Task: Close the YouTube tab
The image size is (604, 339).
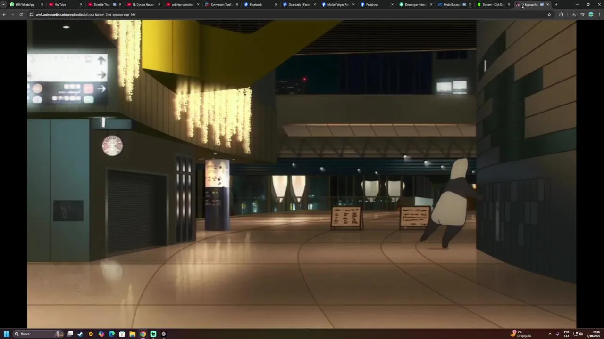Action: (x=81, y=4)
